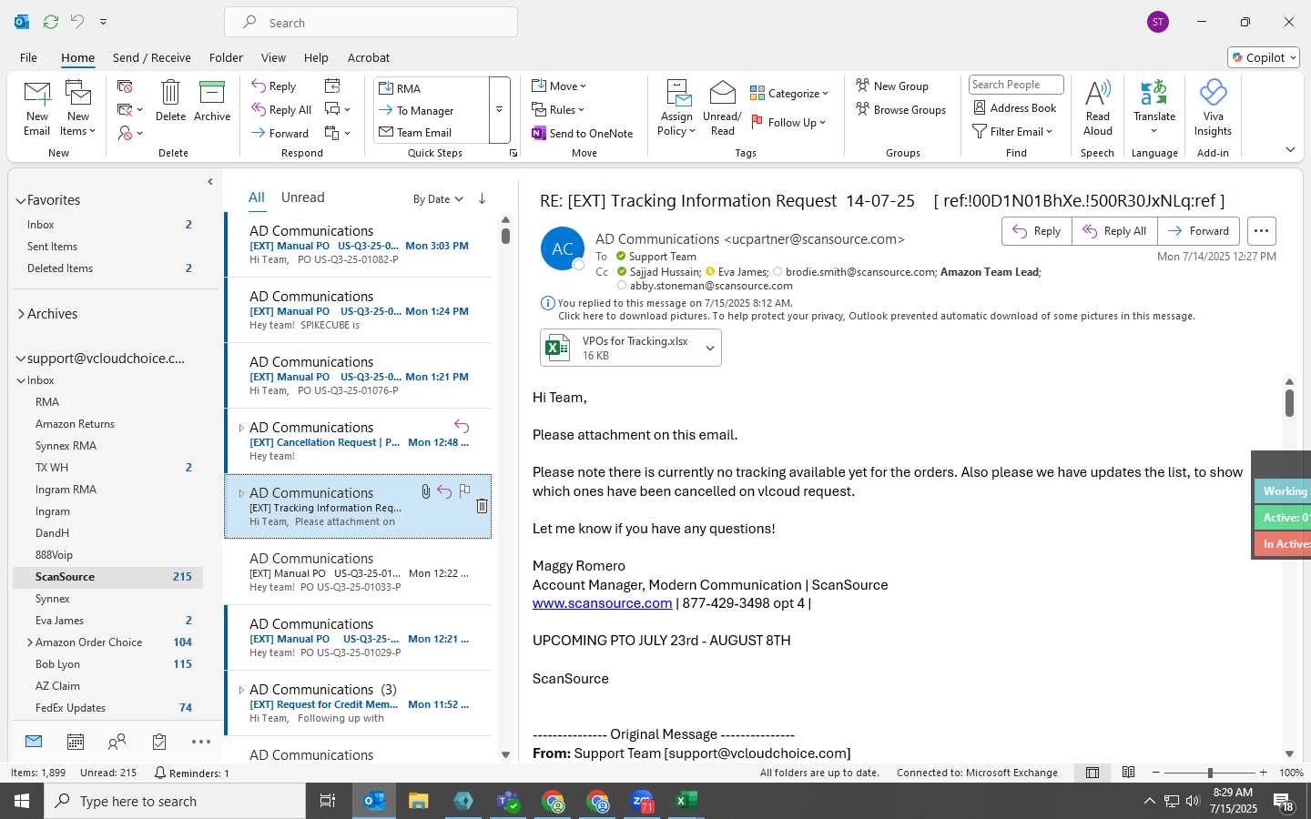Click Copilot button
The height and width of the screenshot is (819, 1311).
(x=1264, y=57)
